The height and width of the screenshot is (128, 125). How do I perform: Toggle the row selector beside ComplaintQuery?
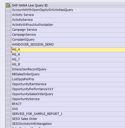8,40
